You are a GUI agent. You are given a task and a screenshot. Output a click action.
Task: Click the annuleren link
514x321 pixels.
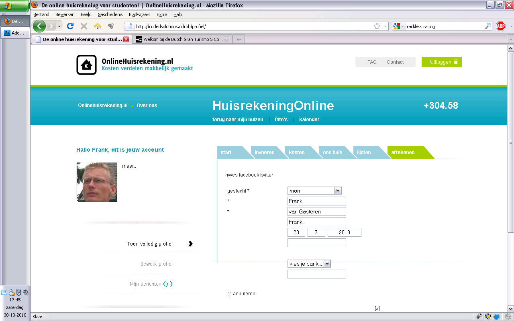click(243, 294)
